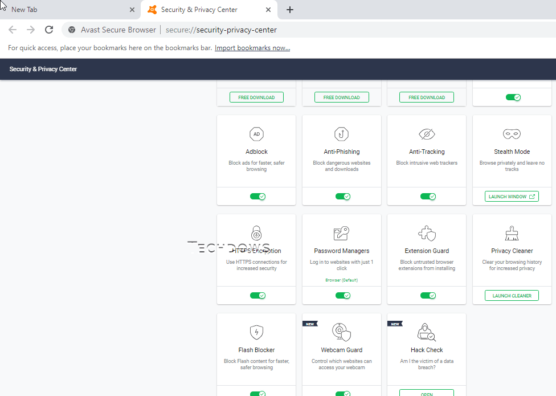Viewport: 556px width, 396px height.
Task: Click the NEW badge on Webcam Guard
Action: pos(310,324)
